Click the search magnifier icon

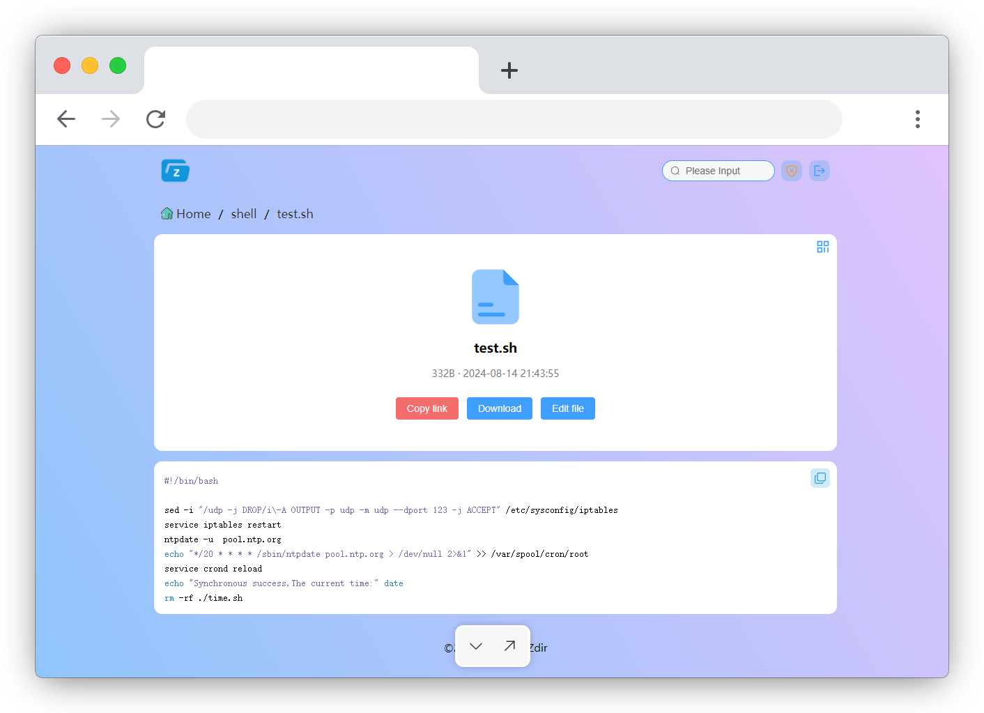click(675, 171)
